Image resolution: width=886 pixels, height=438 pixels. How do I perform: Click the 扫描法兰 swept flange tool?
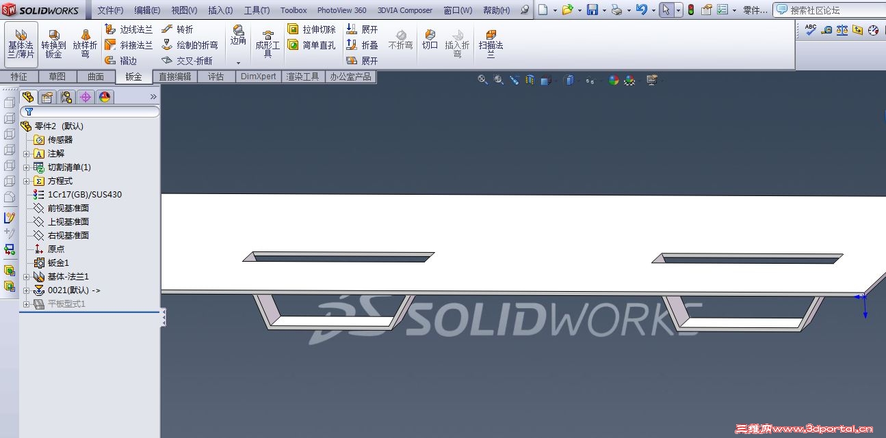[491, 44]
